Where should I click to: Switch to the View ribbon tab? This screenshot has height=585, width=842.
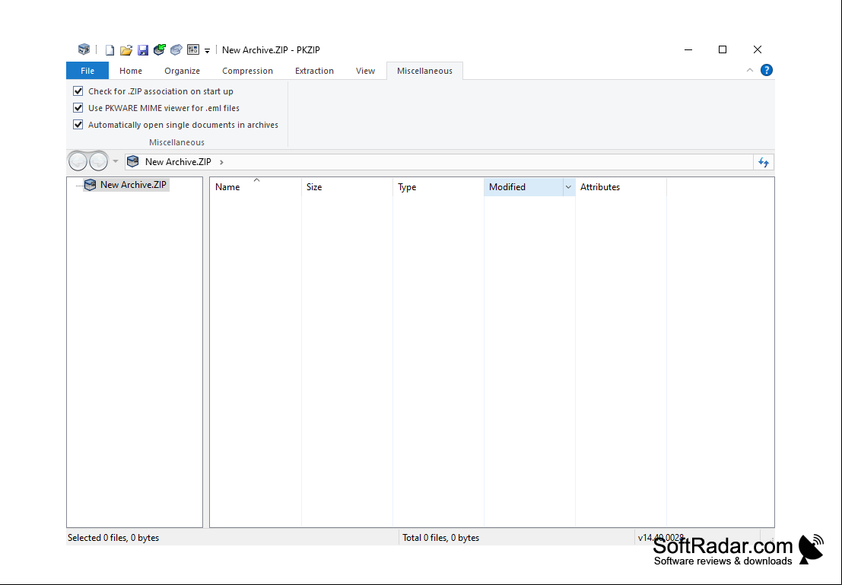point(365,71)
